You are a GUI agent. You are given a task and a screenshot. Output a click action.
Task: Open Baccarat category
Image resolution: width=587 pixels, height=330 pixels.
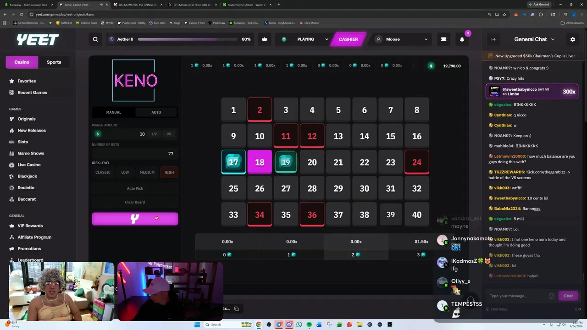pyautogui.click(x=27, y=199)
